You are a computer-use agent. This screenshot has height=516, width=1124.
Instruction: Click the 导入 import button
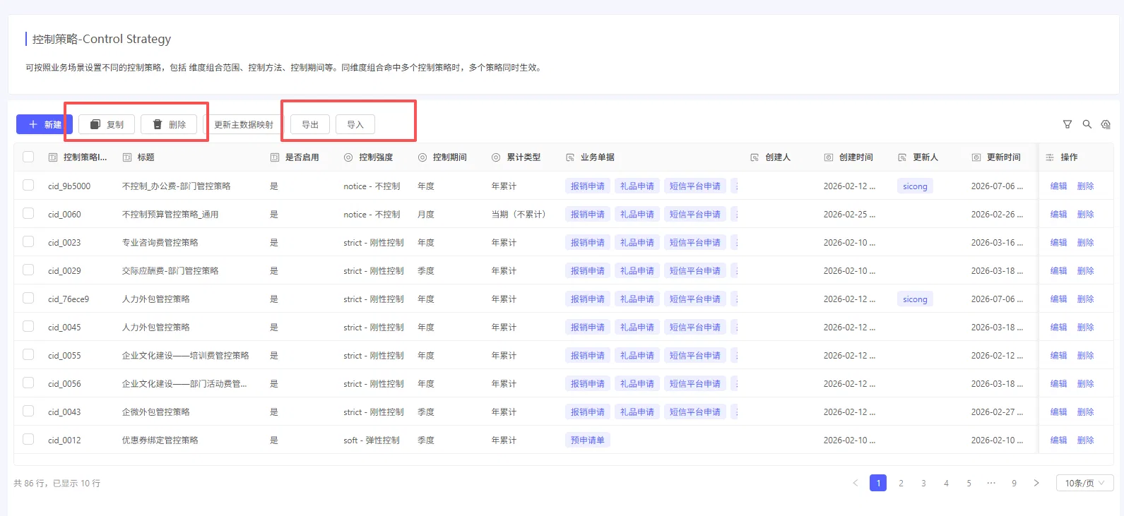coord(355,124)
